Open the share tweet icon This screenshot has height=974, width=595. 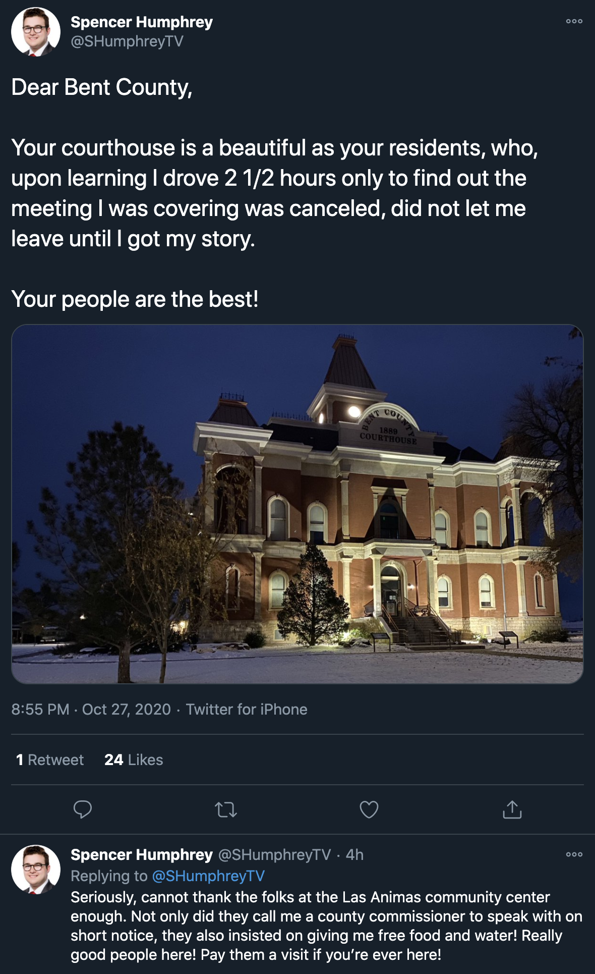[x=512, y=809]
